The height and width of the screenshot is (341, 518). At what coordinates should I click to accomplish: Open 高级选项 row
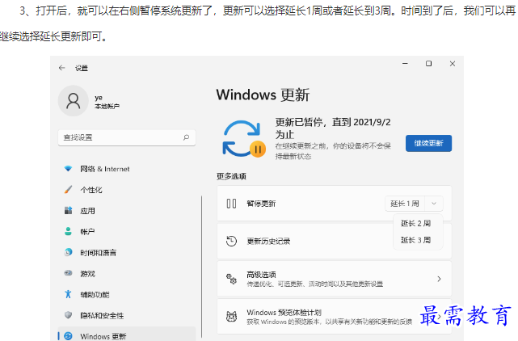click(x=334, y=279)
